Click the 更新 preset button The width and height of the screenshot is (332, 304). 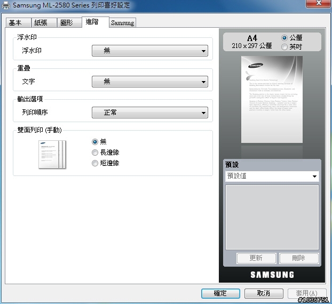click(256, 258)
